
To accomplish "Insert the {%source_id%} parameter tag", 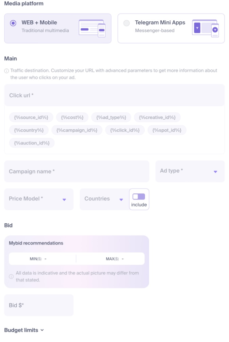I will click(x=31, y=117).
